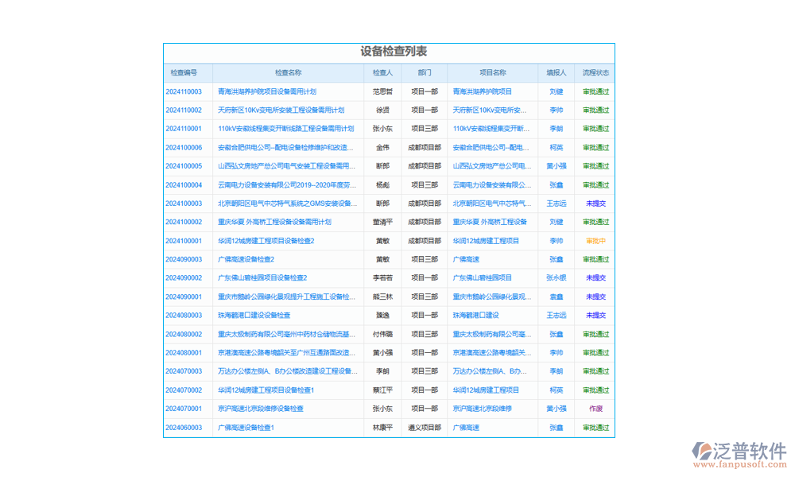Screen dimensions: 795x477
Task: Open project 重庆华夏 外高桥工程设备 in the project column
Action: click(x=490, y=222)
